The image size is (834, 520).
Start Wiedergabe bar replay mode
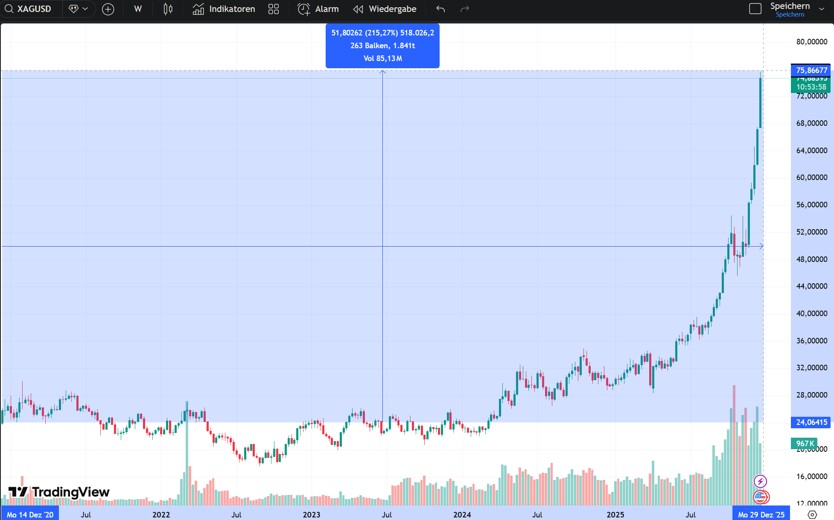(385, 9)
